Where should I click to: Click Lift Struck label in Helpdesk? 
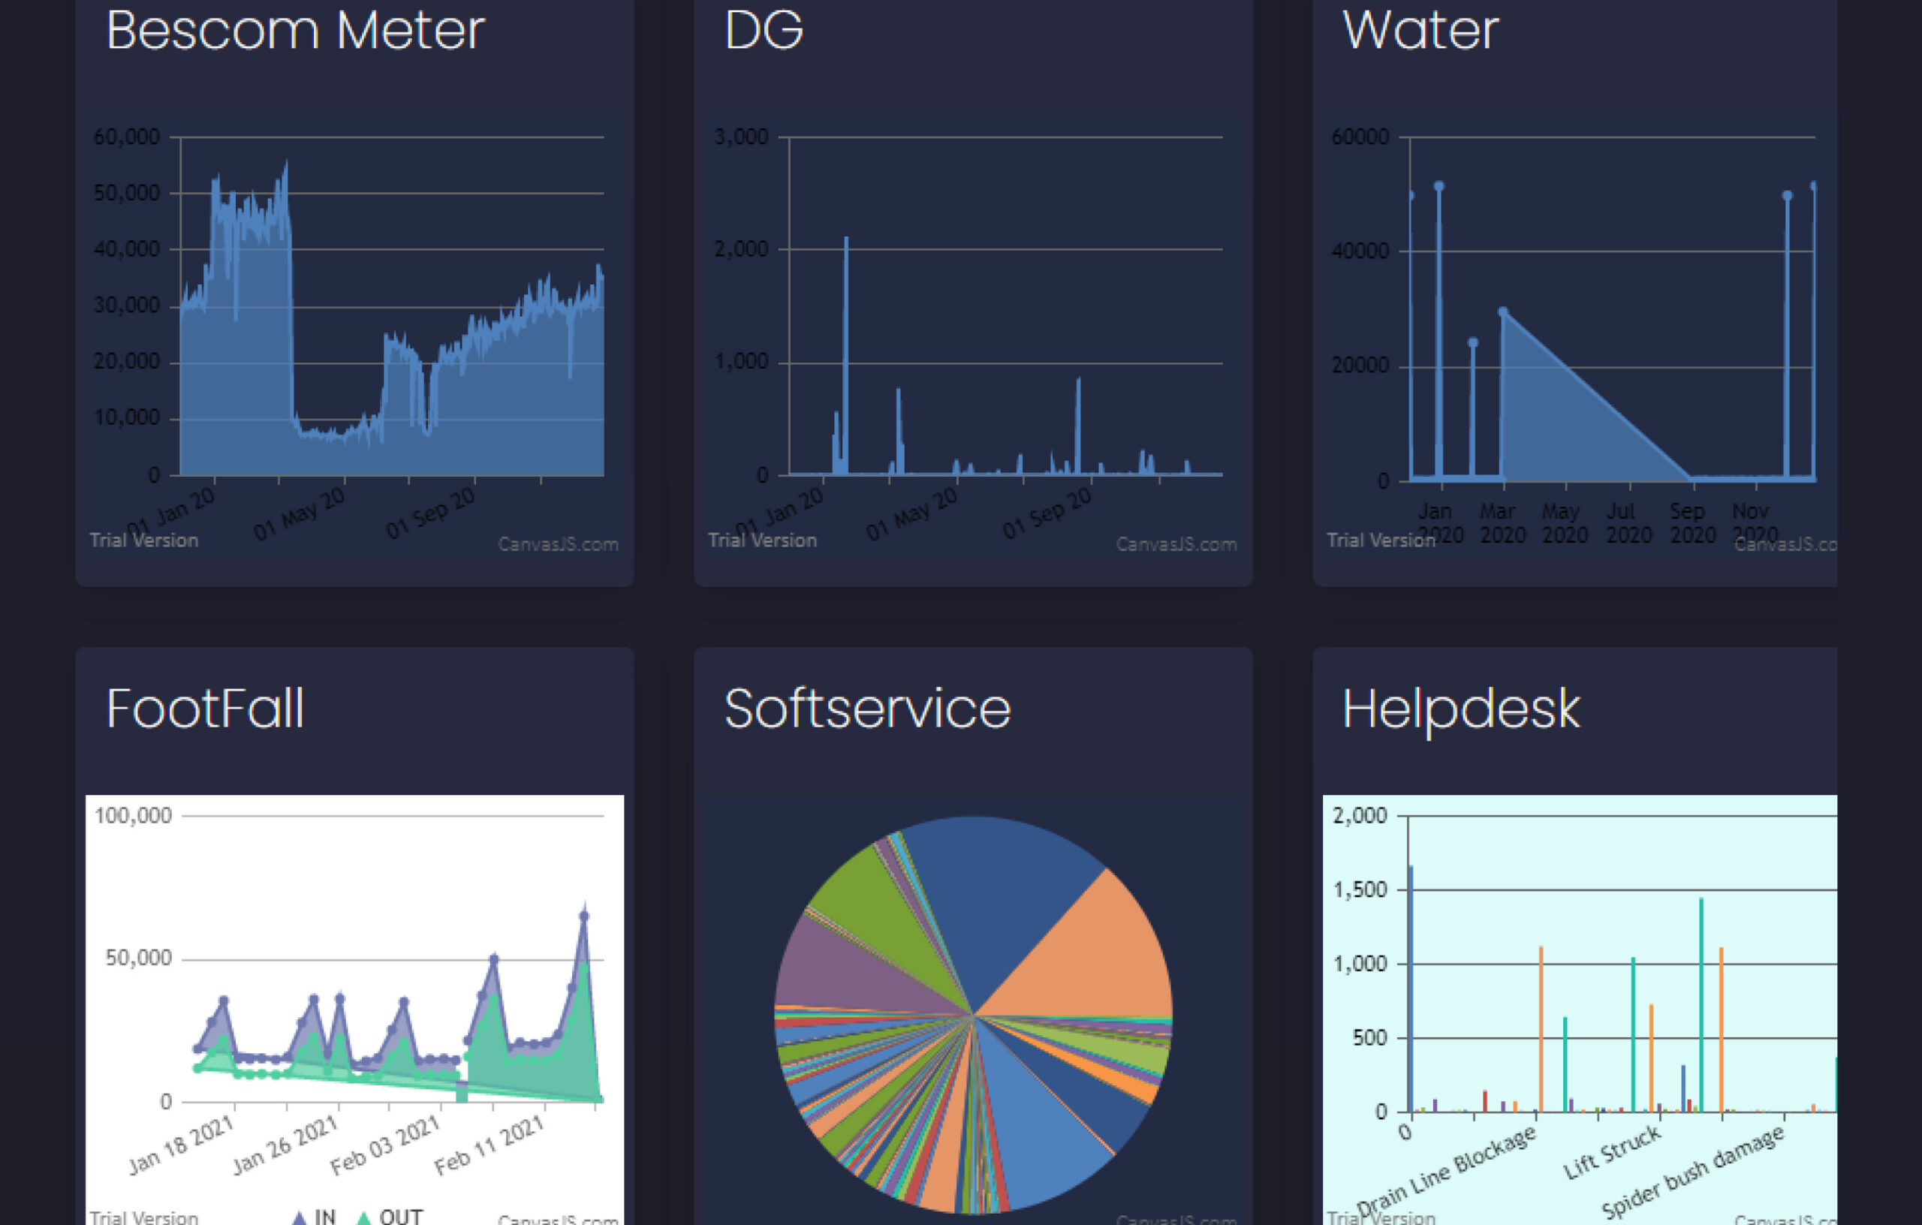(1611, 1152)
